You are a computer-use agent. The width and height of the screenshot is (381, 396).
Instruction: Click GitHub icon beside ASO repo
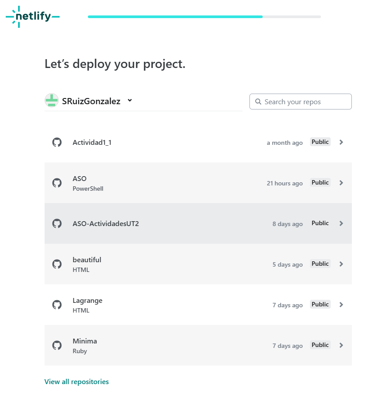57,183
